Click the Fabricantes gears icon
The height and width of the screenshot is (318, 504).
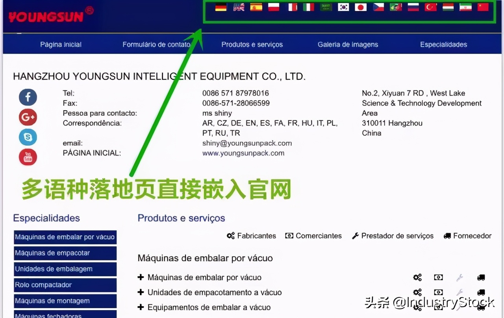(x=230, y=236)
